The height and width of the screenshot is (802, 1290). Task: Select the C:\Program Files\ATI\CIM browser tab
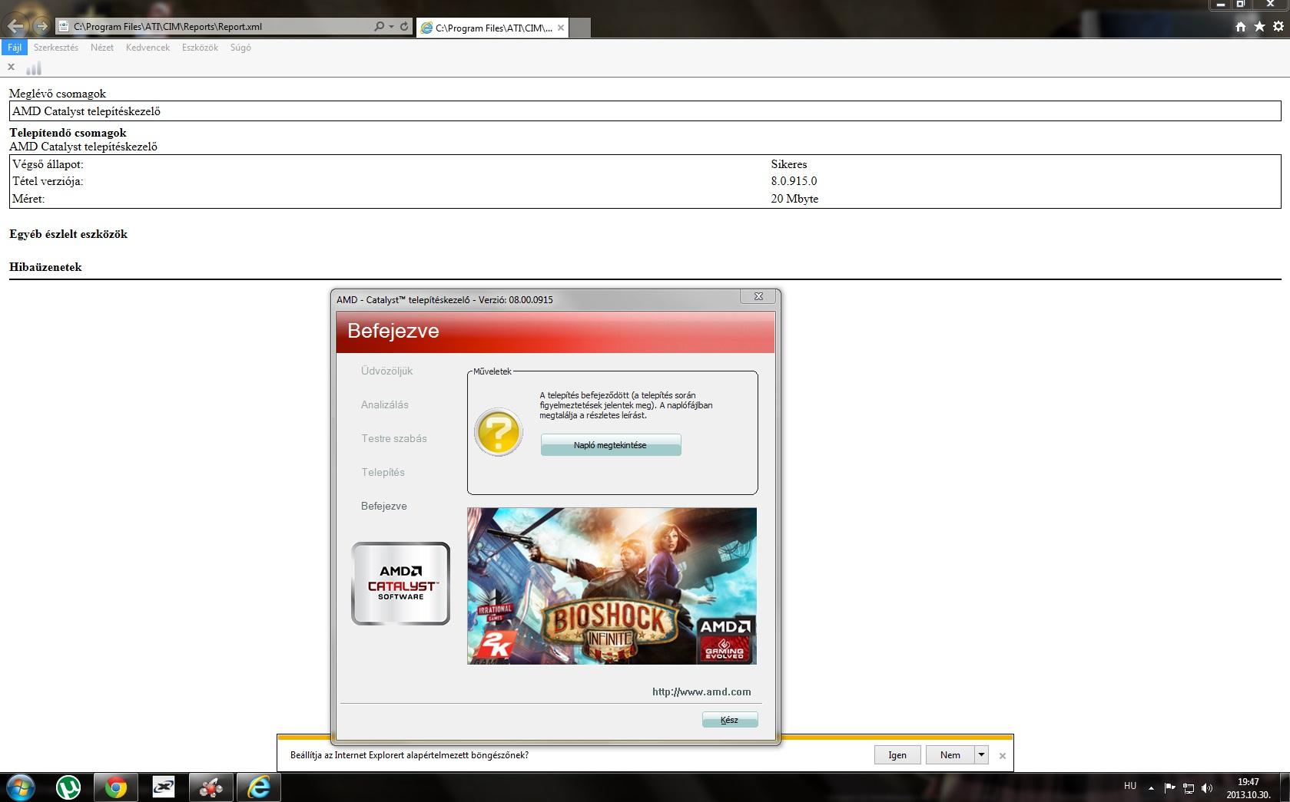coord(492,28)
